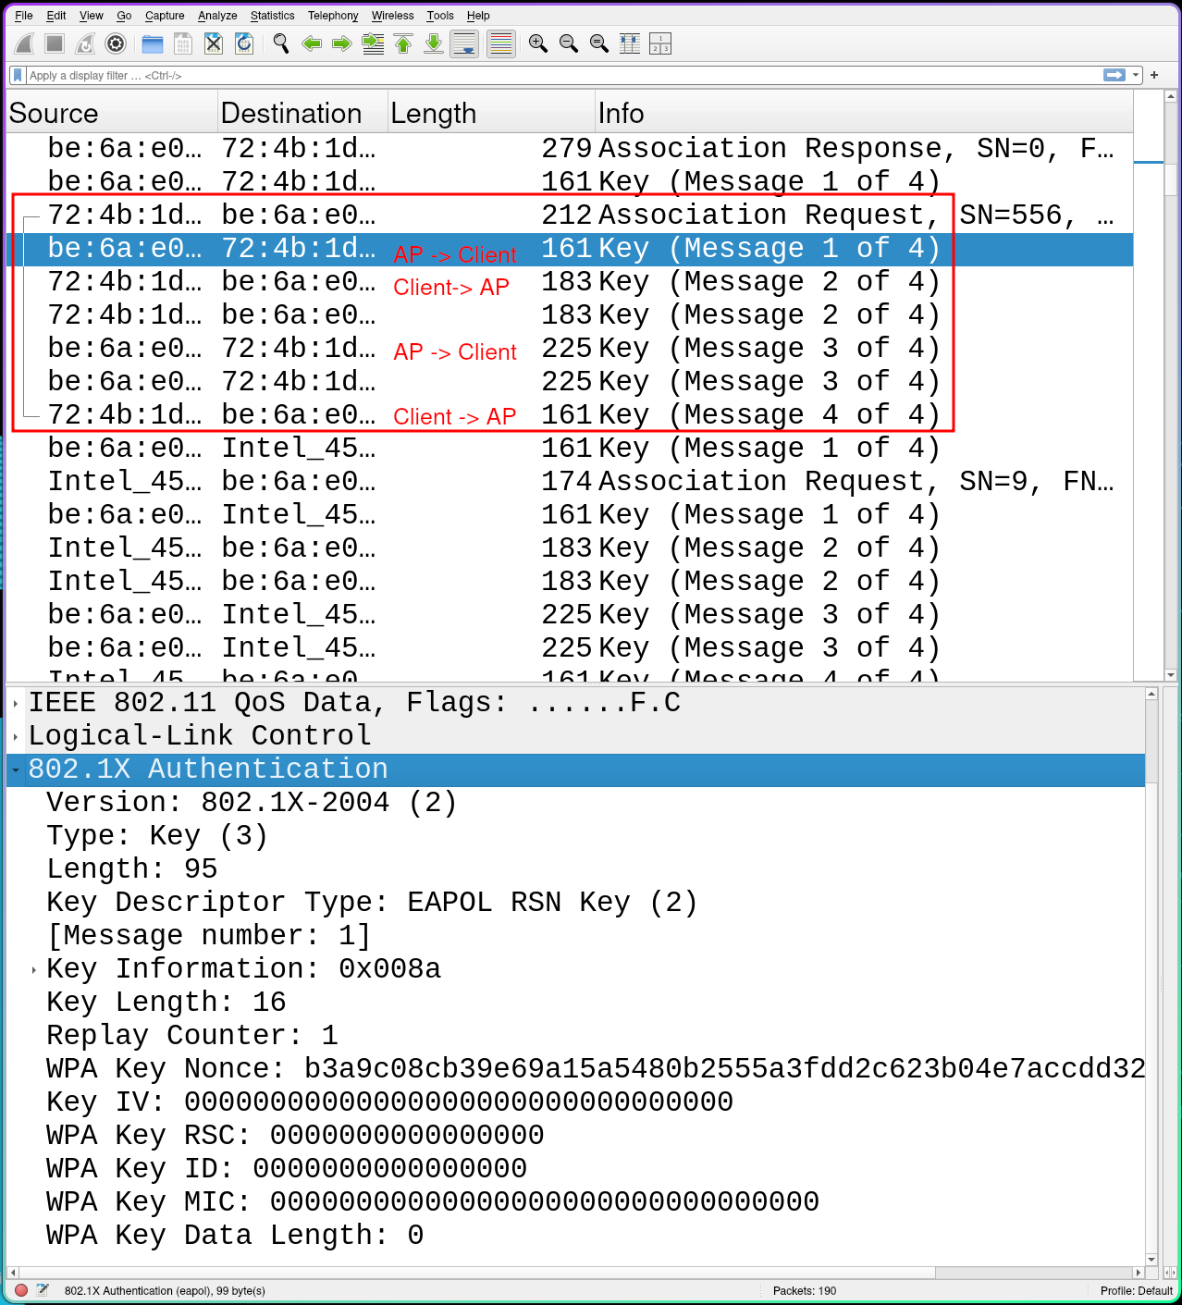Open display filter history dropdown
The width and height of the screenshot is (1182, 1305).
(x=1136, y=75)
